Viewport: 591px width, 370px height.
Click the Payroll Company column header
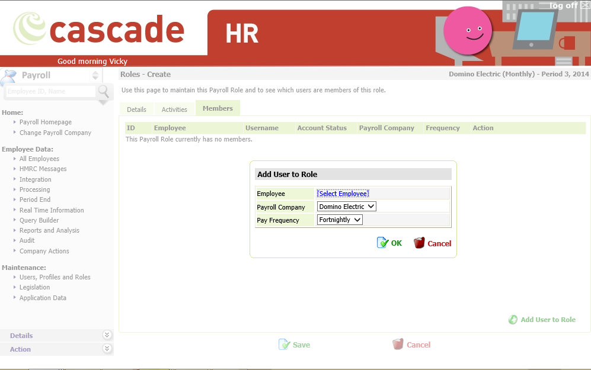386,128
